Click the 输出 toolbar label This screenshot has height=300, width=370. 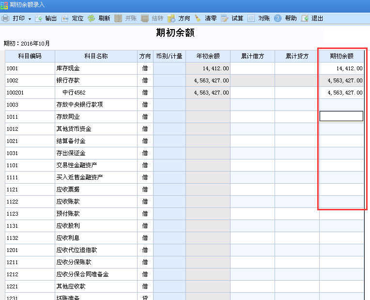(x=51, y=18)
